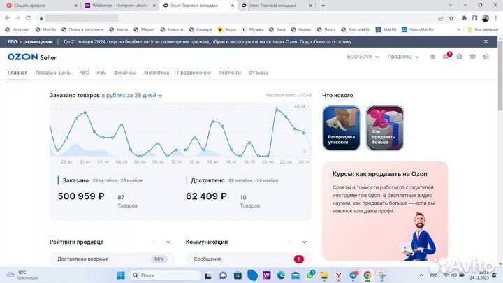Open the Отзывы tab

(x=258, y=73)
